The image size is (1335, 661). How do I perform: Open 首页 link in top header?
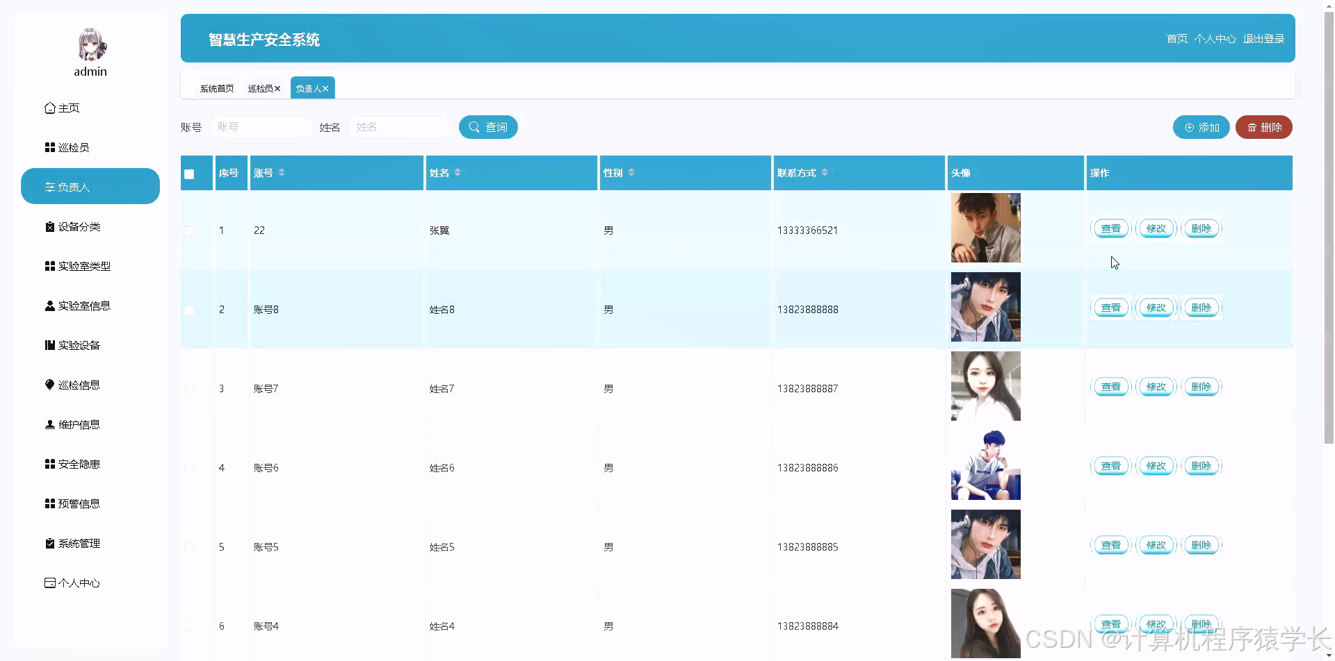(x=1176, y=39)
